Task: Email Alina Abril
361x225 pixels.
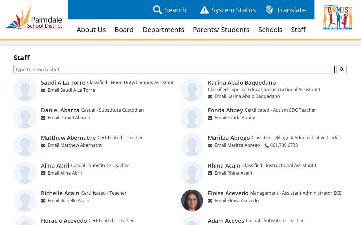Action: 61,173
